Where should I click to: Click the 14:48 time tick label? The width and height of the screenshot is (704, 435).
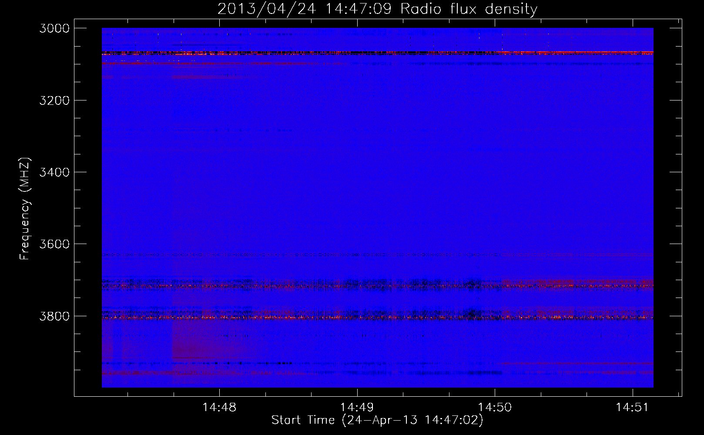(x=219, y=408)
